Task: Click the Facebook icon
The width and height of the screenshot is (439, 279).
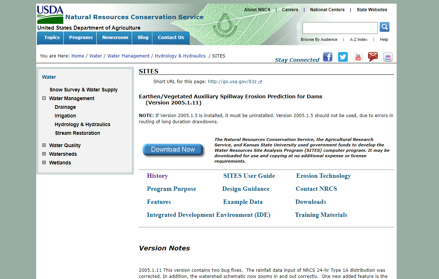Action: pyautogui.click(x=328, y=57)
